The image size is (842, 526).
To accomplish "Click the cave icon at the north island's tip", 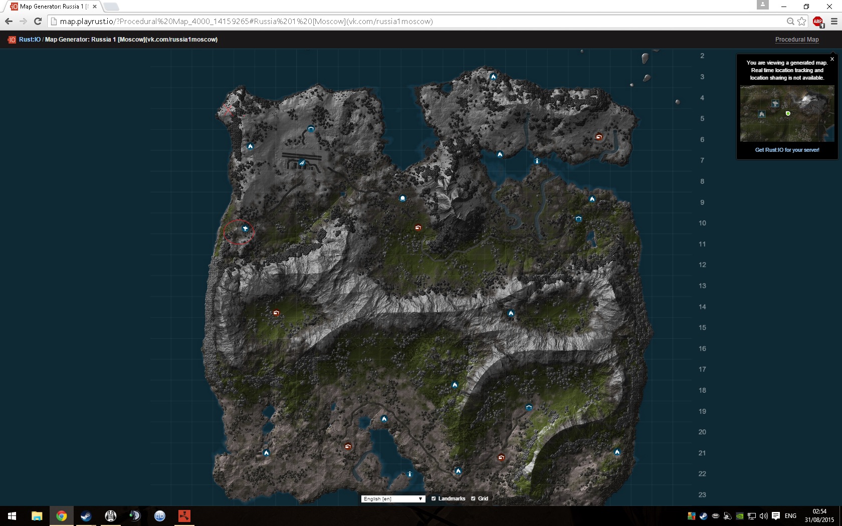I will point(493,77).
